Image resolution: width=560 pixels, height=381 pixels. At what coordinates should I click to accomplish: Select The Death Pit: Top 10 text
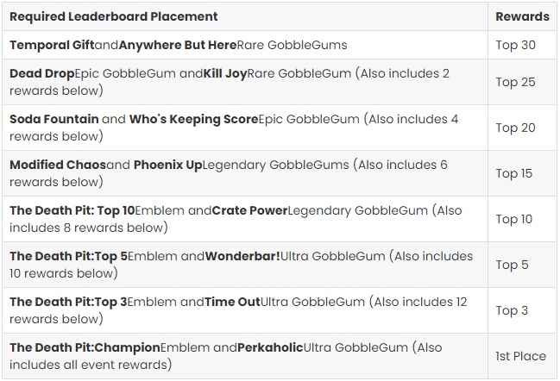click(72, 210)
